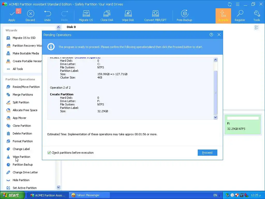This screenshot has width=265, height=199.
Task: Open the Clone Disk tool
Action: pos(107,16)
